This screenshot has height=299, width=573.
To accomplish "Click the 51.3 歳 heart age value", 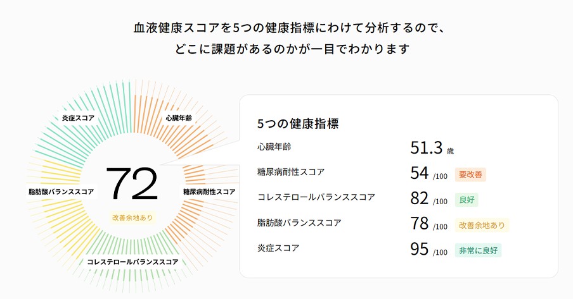I will tap(431, 149).
